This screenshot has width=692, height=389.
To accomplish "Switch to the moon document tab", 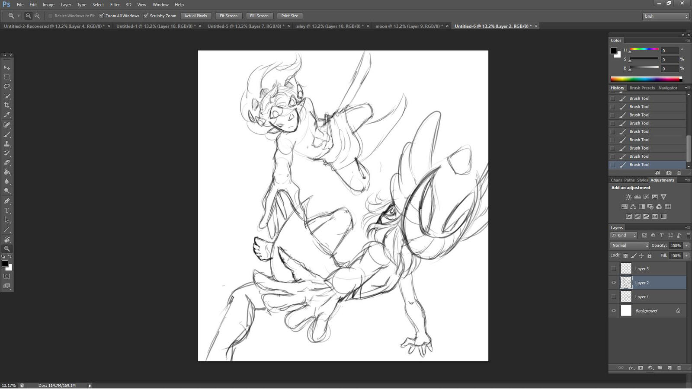I will [x=409, y=26].
